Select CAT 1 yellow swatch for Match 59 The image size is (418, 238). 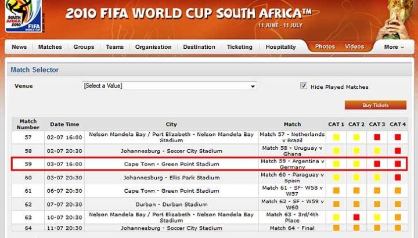click(x=336, y=164)
